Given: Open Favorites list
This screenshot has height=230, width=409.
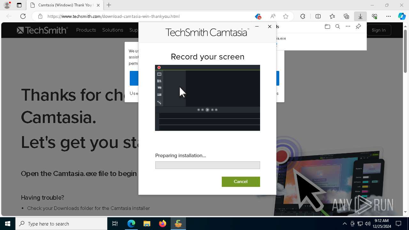Looking at the screenshot, I should click(332, 16).
